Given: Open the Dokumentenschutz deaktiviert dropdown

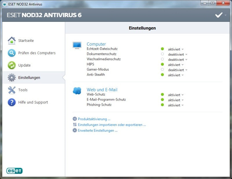Looking at the screenshot, I should [x=177, y=54].
